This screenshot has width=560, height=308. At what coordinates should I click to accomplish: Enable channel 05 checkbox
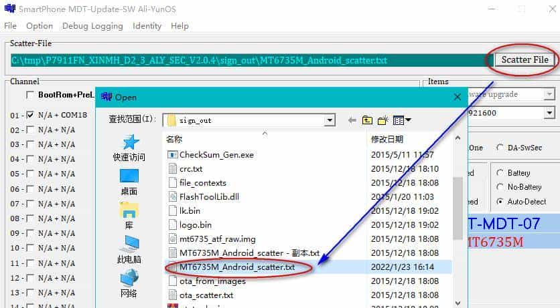point(30,174)
